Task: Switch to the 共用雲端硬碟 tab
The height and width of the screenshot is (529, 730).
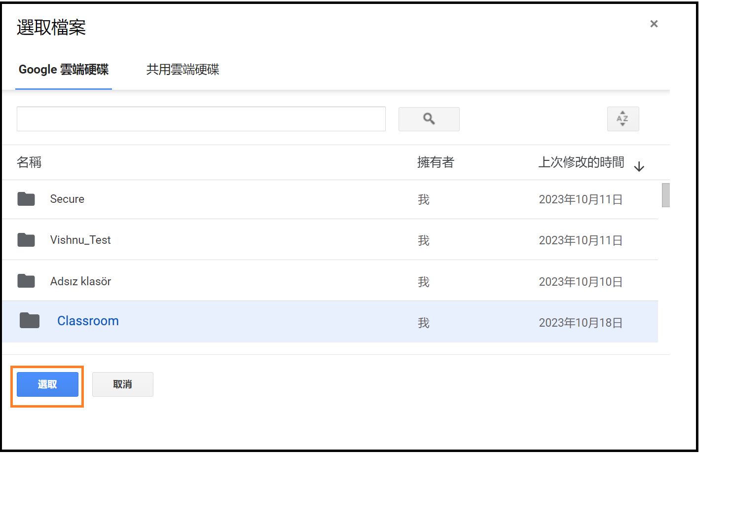Action: tap(182, 70)
